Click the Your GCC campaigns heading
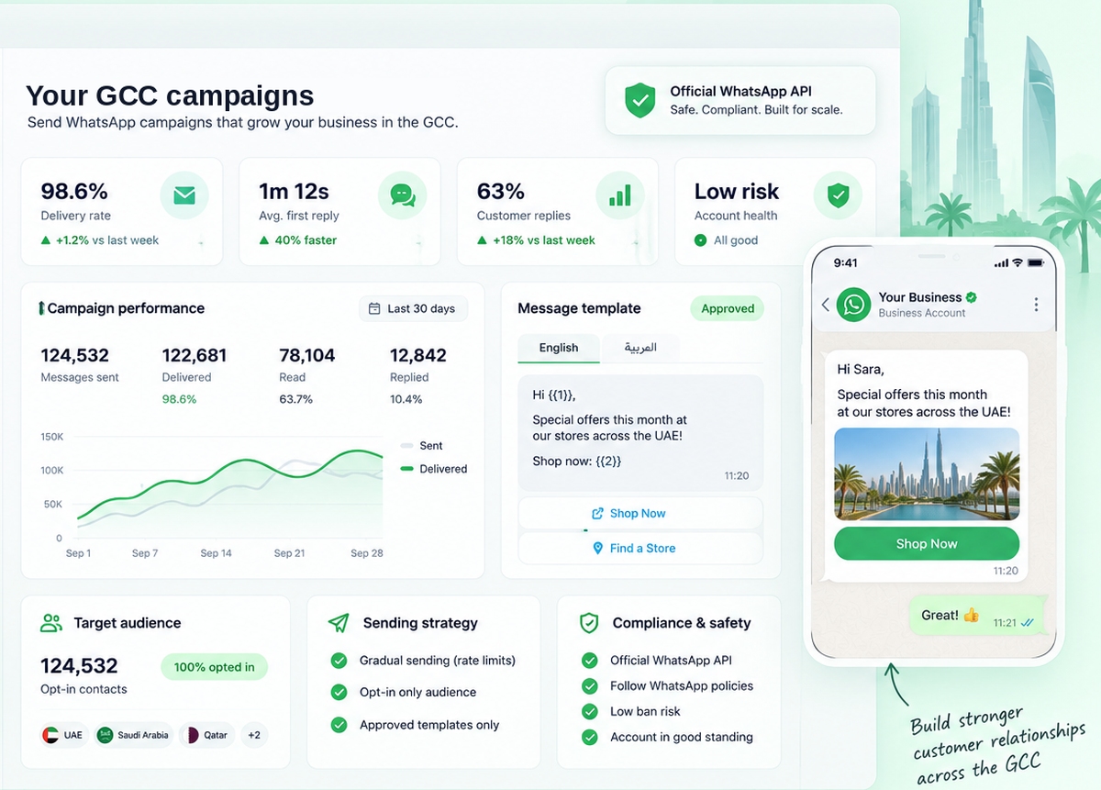This screenshot has height=790, width=1101. click(x=170, y=95)
